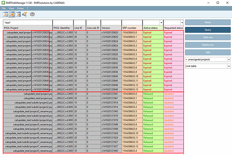Image resolution: width=232 pixels, height=155 pixels.
Task: Open the Extras menu
Action: coord(20,8)
